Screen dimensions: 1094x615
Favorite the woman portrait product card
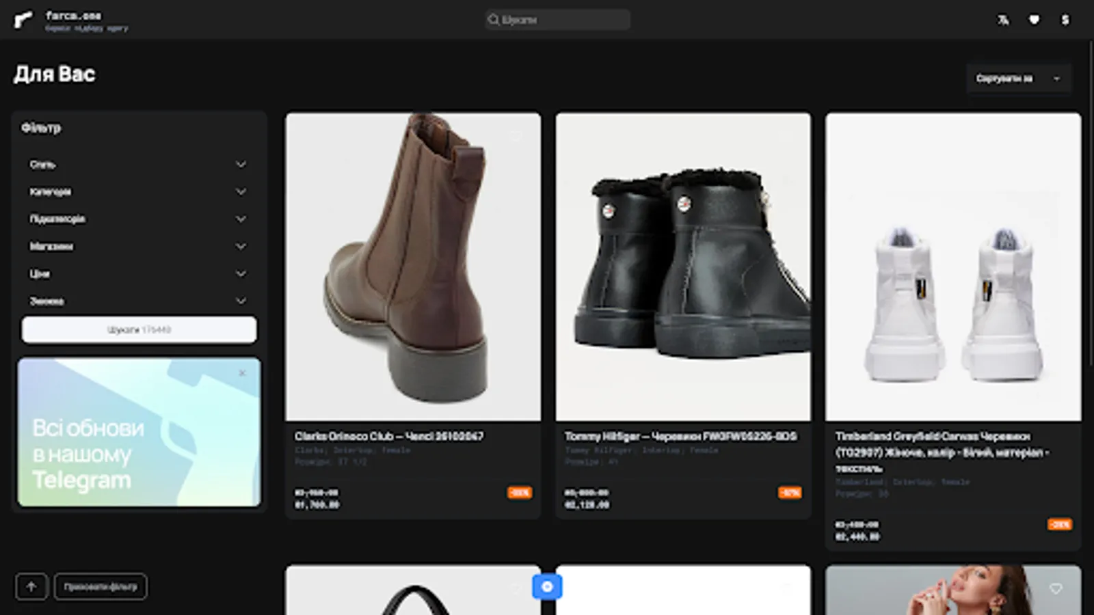click(1056, 588)
